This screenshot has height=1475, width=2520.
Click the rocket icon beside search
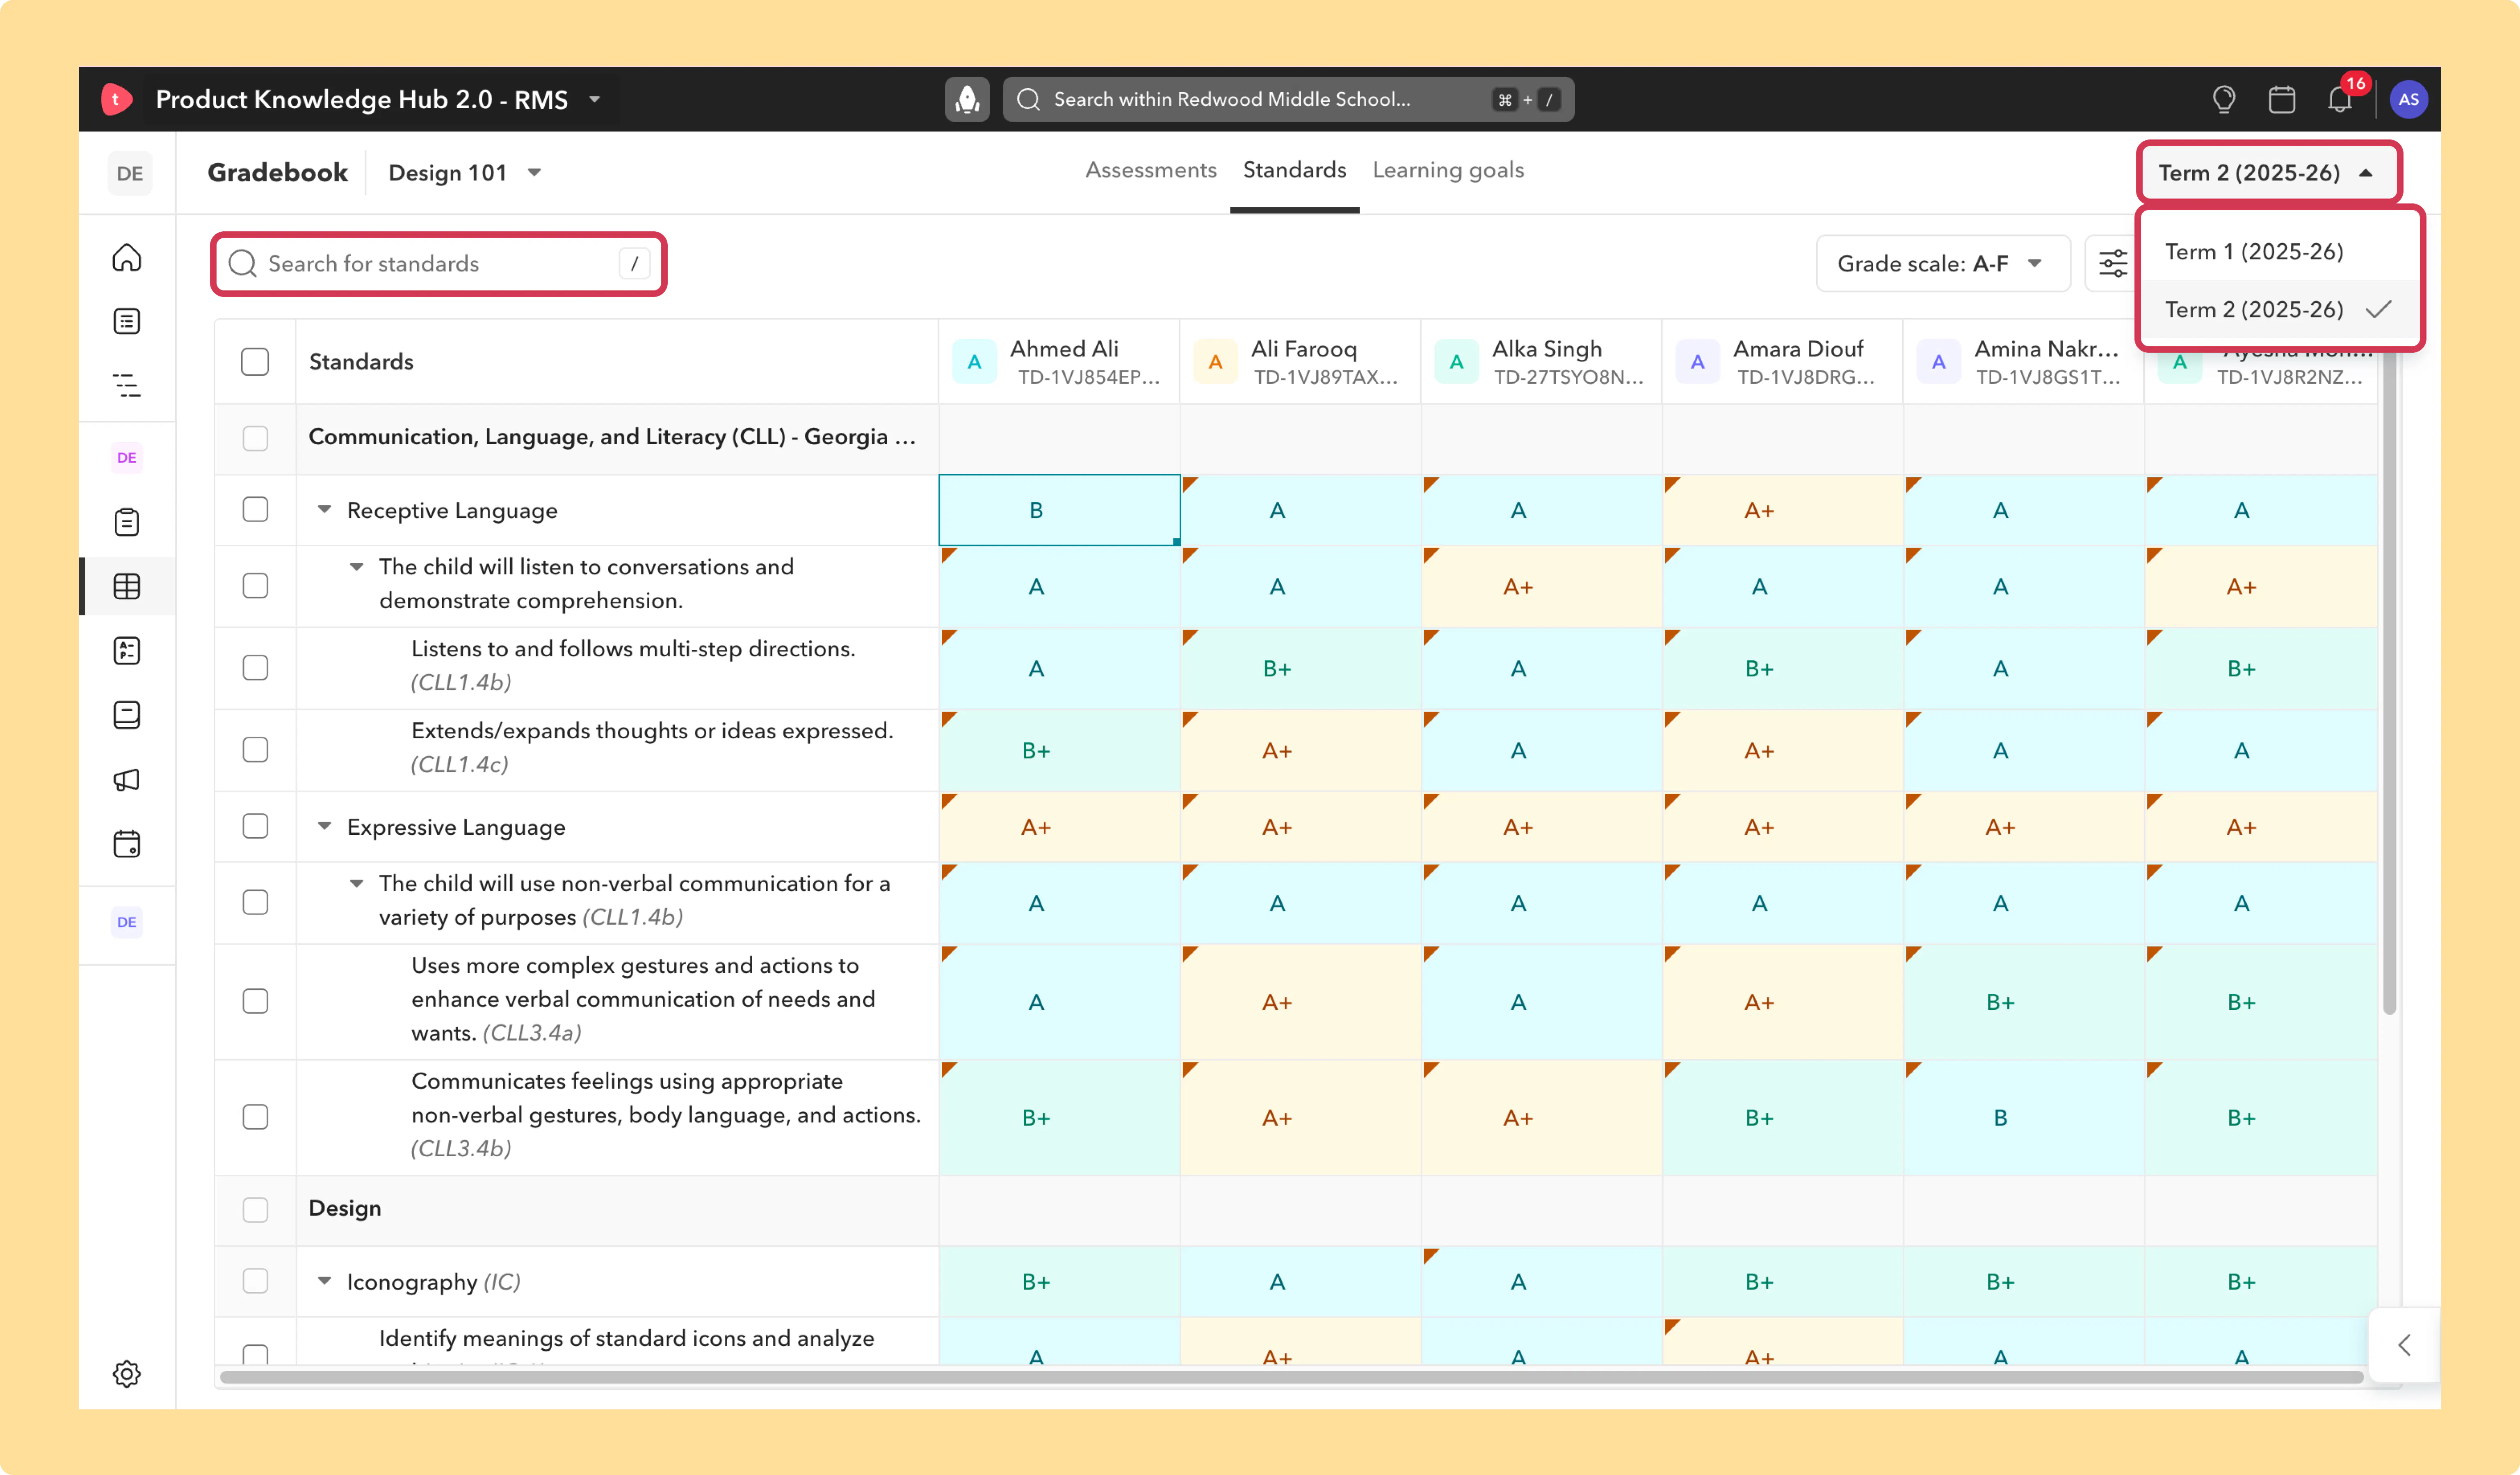(x=967, y=99)
